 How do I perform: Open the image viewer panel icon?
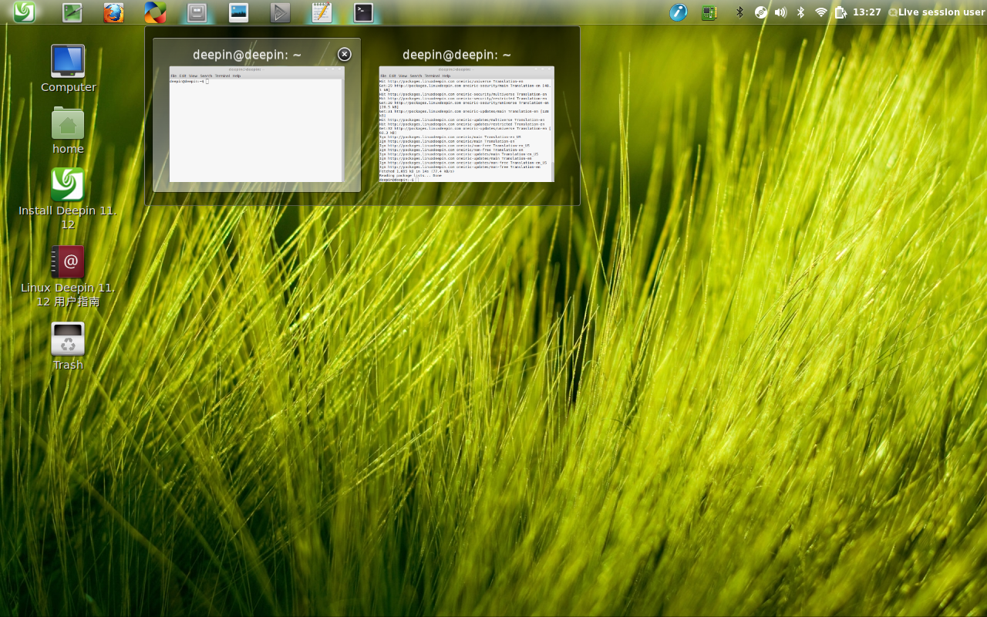coord(237,12)
